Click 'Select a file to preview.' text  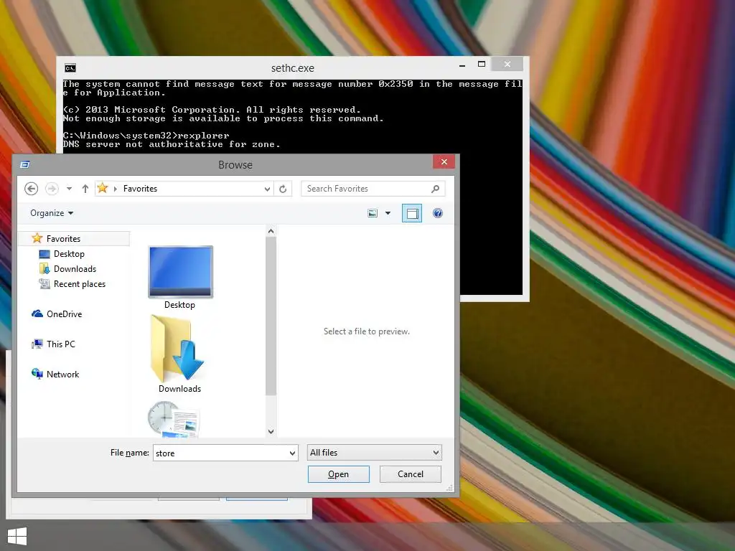(x=367, y=331)
